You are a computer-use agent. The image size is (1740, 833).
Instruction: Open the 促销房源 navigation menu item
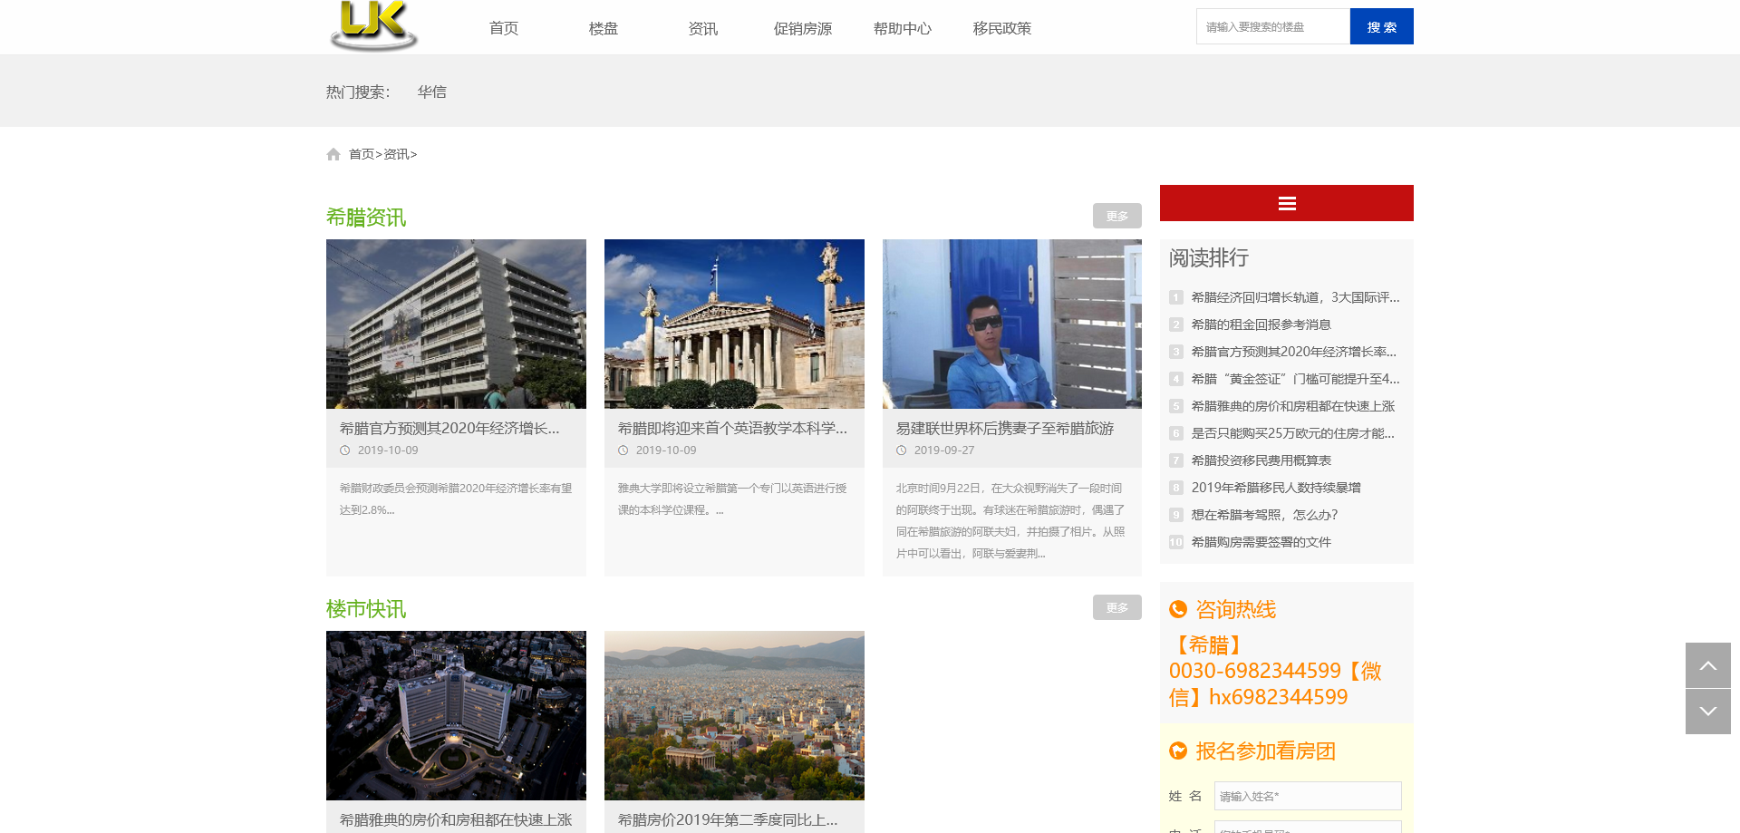point(802,28)
